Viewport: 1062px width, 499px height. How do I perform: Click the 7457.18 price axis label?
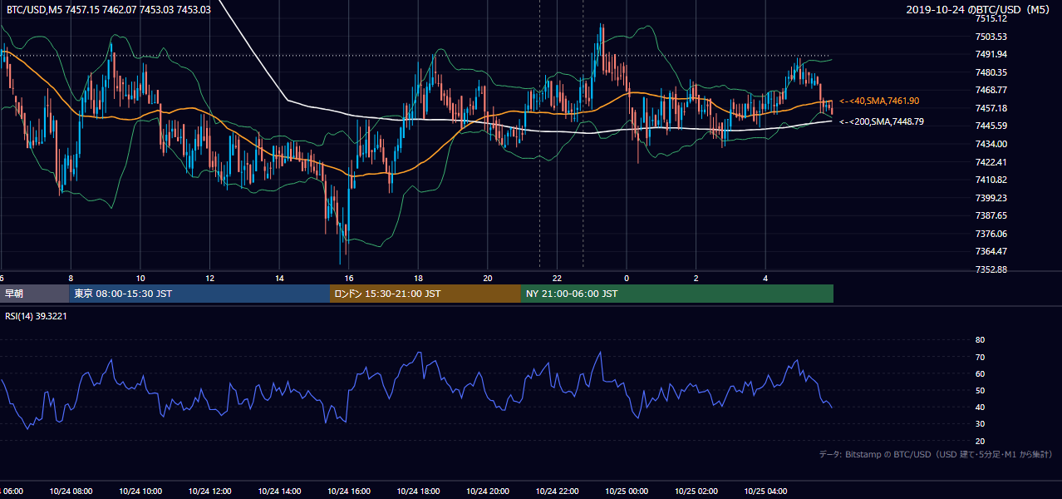click(x=991, y=108)
